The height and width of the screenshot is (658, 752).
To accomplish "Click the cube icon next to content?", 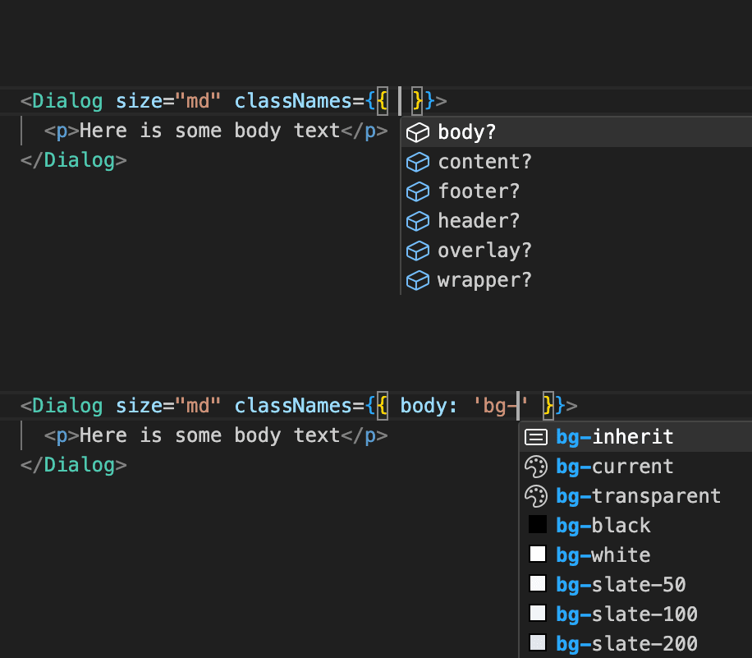I will [418, 162].
